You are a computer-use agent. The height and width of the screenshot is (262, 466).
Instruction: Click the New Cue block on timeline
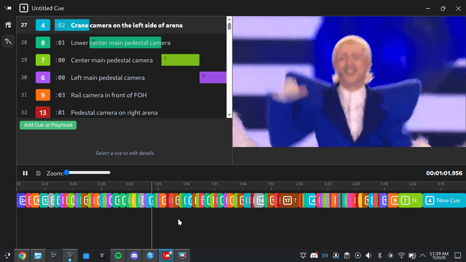pyautogui.click(x=444, y=200)
